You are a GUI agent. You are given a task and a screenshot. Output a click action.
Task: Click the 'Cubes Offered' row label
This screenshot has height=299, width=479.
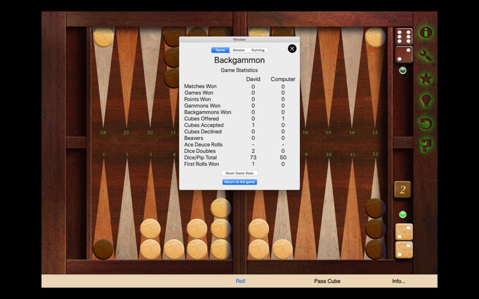(201, 118)
